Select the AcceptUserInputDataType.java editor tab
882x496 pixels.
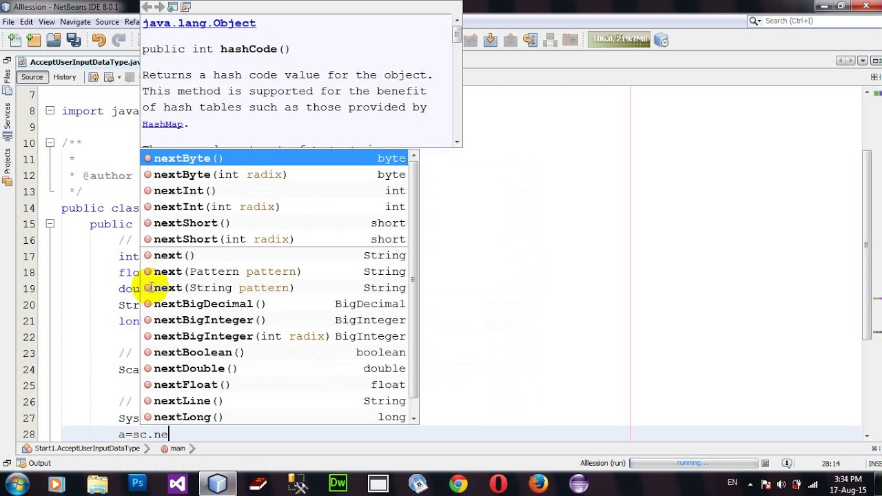click(79, 62)
